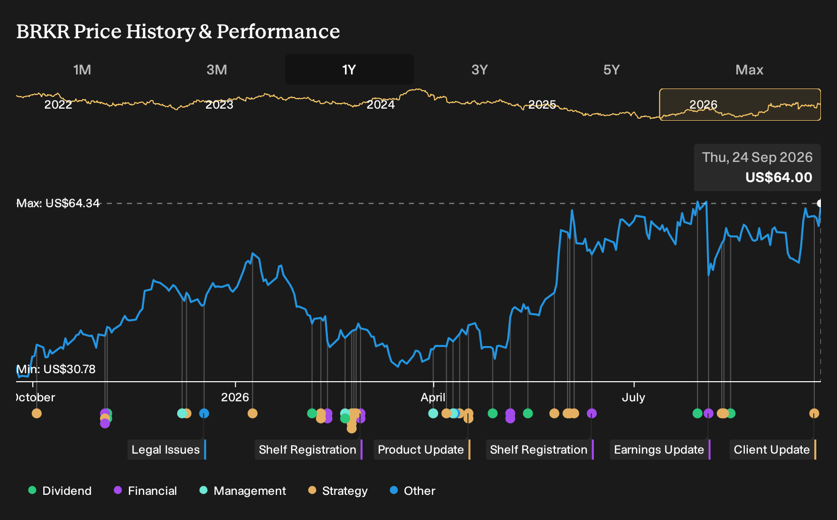Viewport: 837px width, 520px height.
Task: Click the purple dot above Earnings Update label
Action: coord(709,413)
